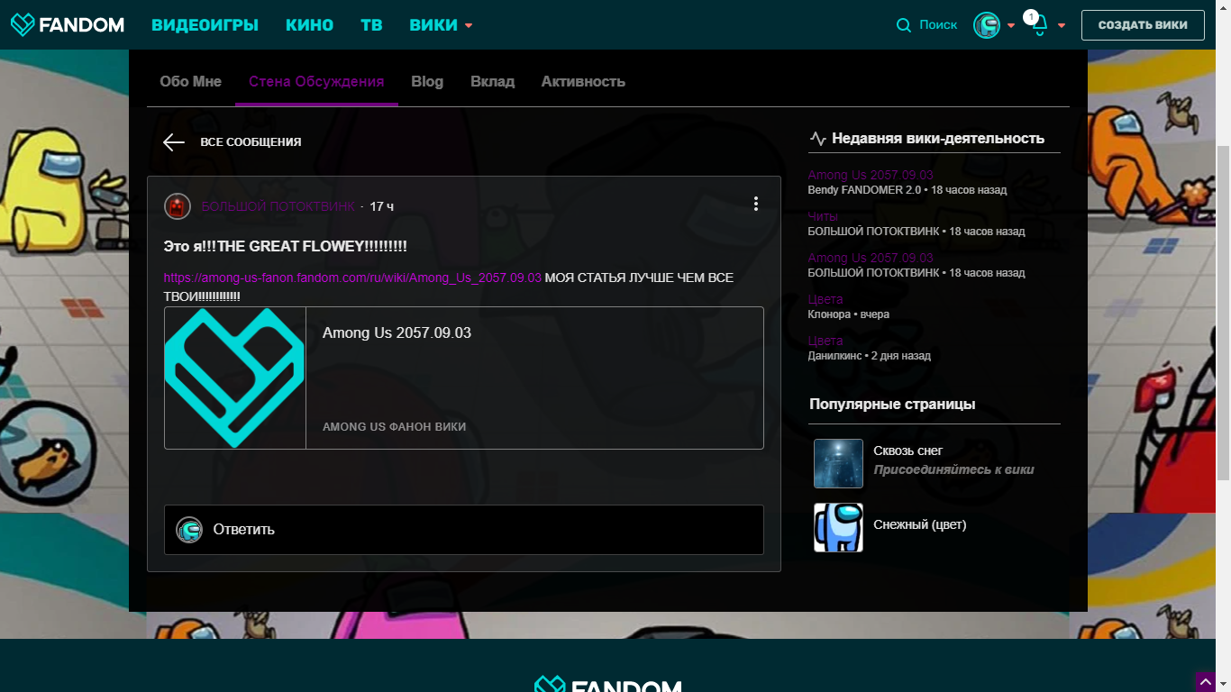
Task: Click the Популярные страницы heading
Action: [892, 405]
